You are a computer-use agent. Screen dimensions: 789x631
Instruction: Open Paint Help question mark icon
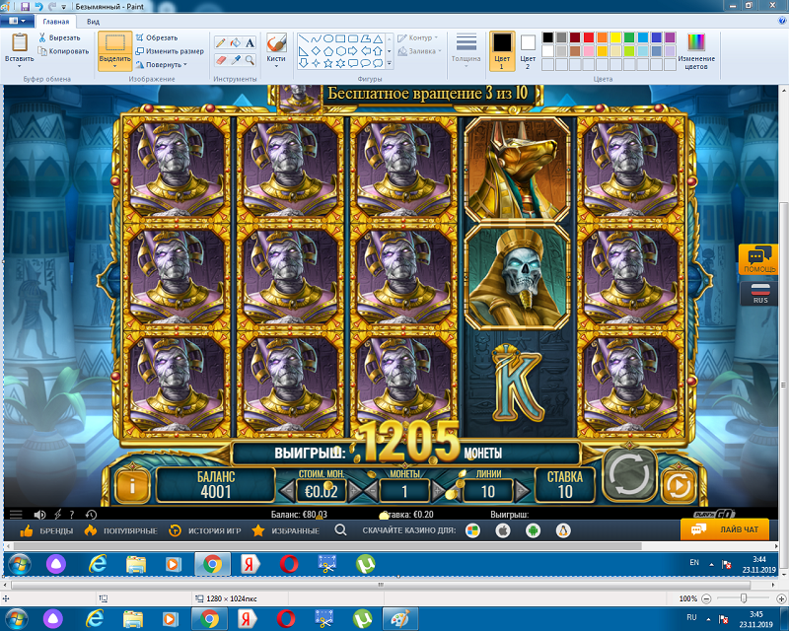782,21
